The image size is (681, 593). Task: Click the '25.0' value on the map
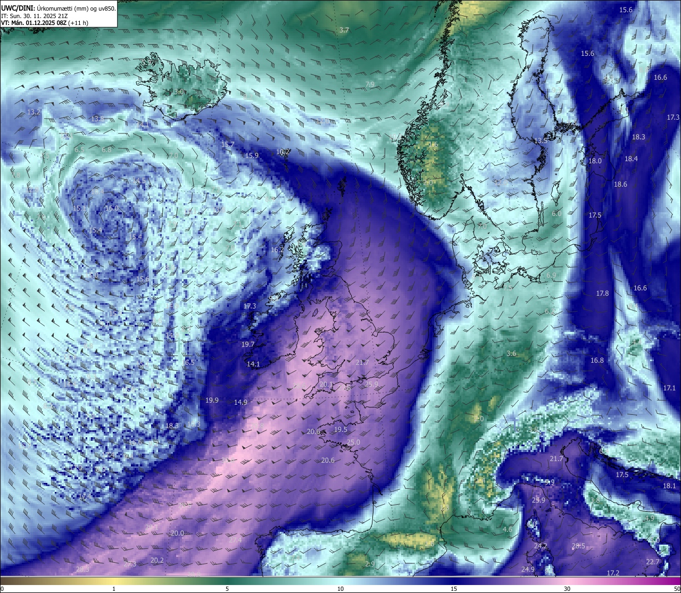(x=353, y=442)
